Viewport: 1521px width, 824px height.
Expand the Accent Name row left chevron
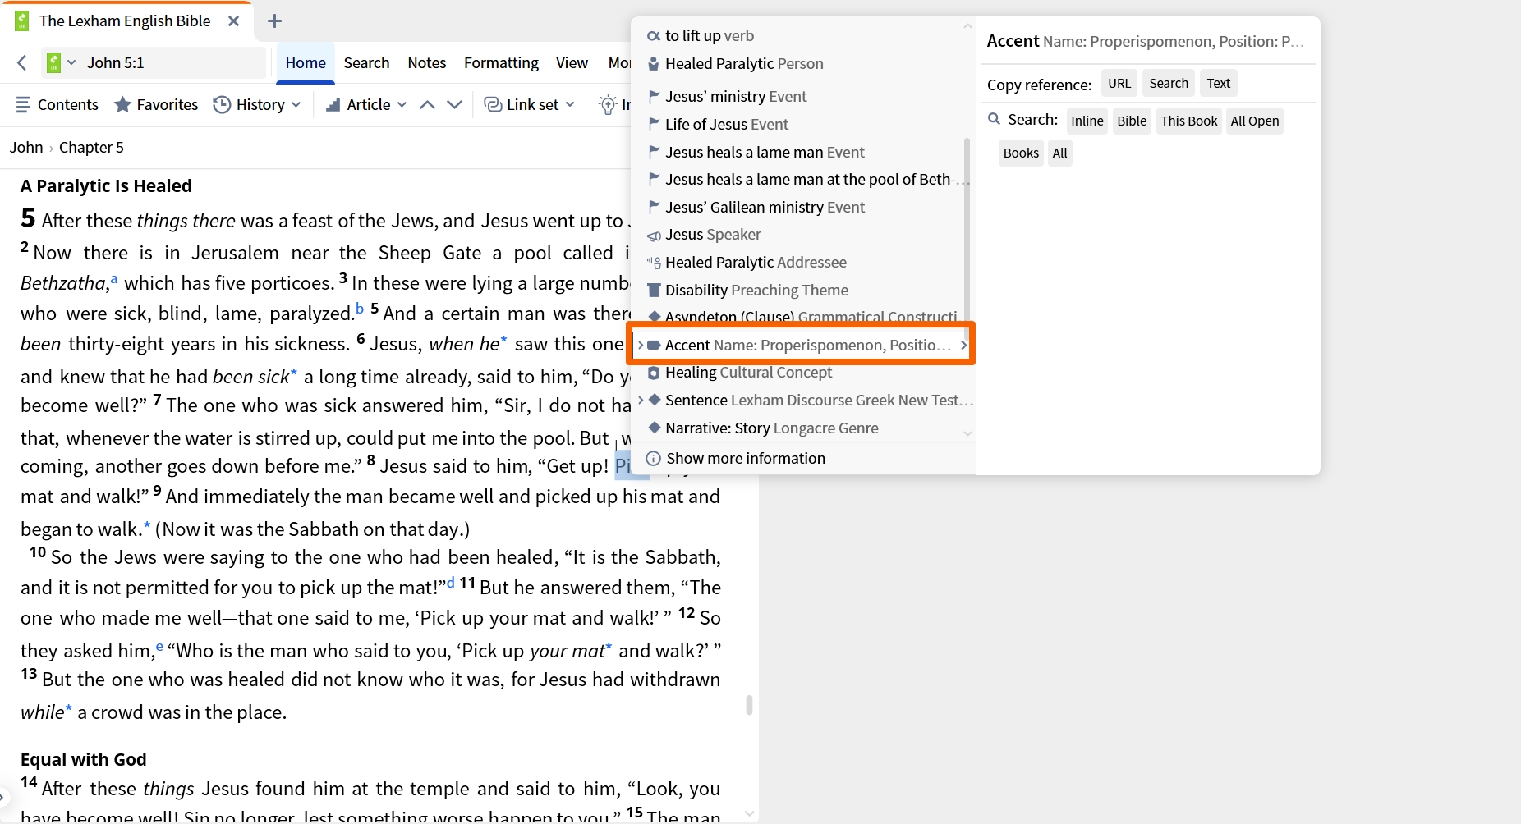(641, 345)
